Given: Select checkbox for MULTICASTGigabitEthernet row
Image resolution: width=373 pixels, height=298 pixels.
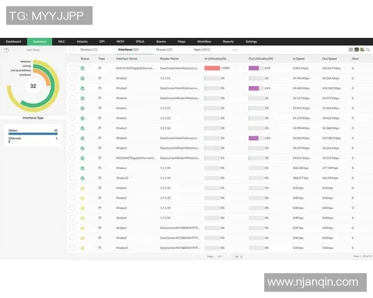Looking at the screenshot, I should 72,68.
